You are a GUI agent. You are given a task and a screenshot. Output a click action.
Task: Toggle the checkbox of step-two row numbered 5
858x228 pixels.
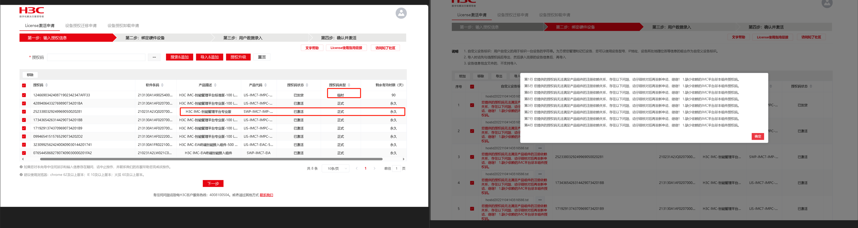tap(472, 209)
